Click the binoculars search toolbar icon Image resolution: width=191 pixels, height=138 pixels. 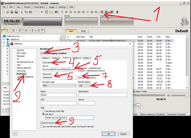coord(56,12)
